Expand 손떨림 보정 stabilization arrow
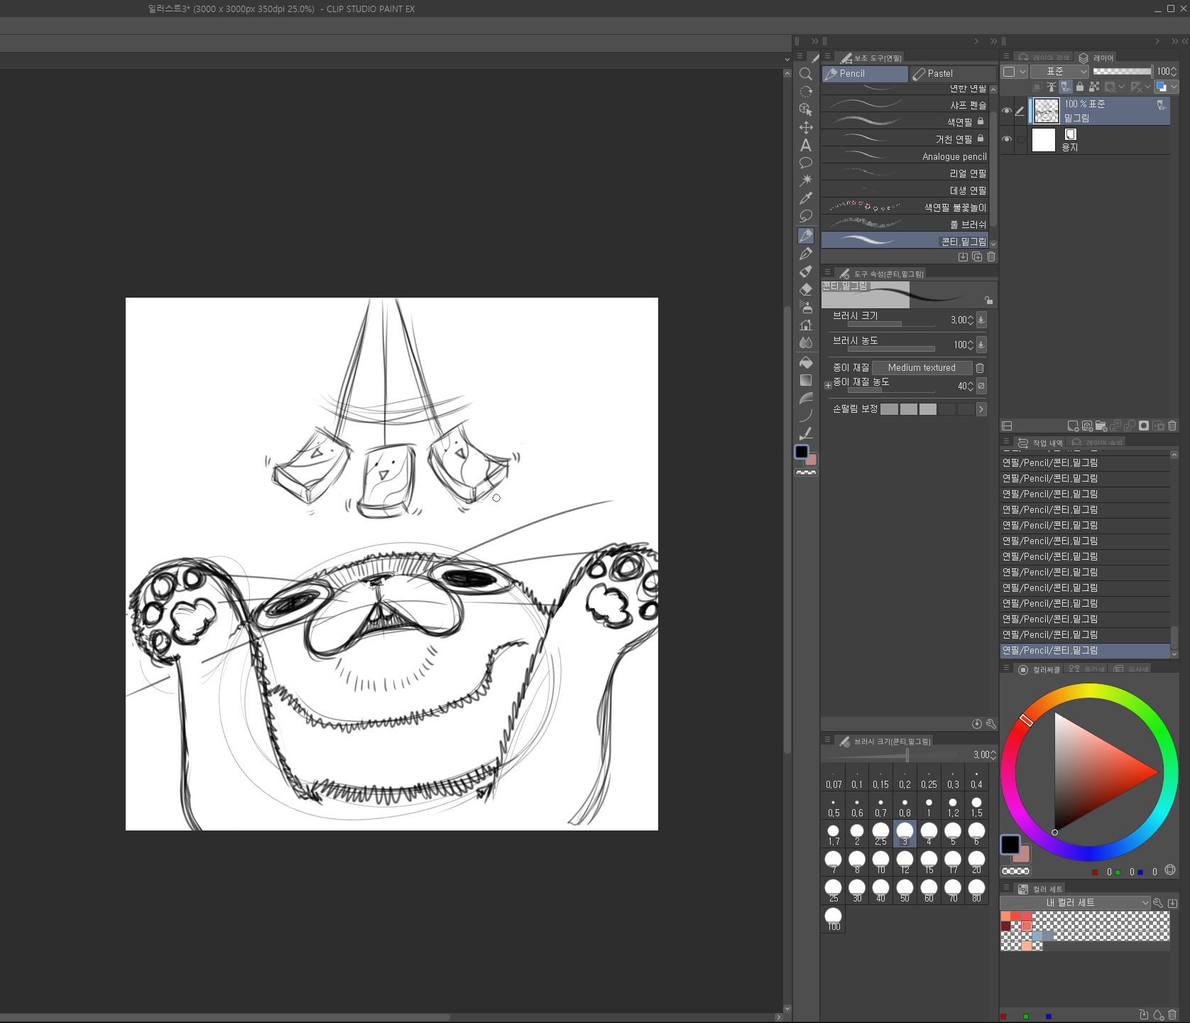Image resolution: width=1190 pixels, height=1023 pixels. pos(981,409)
